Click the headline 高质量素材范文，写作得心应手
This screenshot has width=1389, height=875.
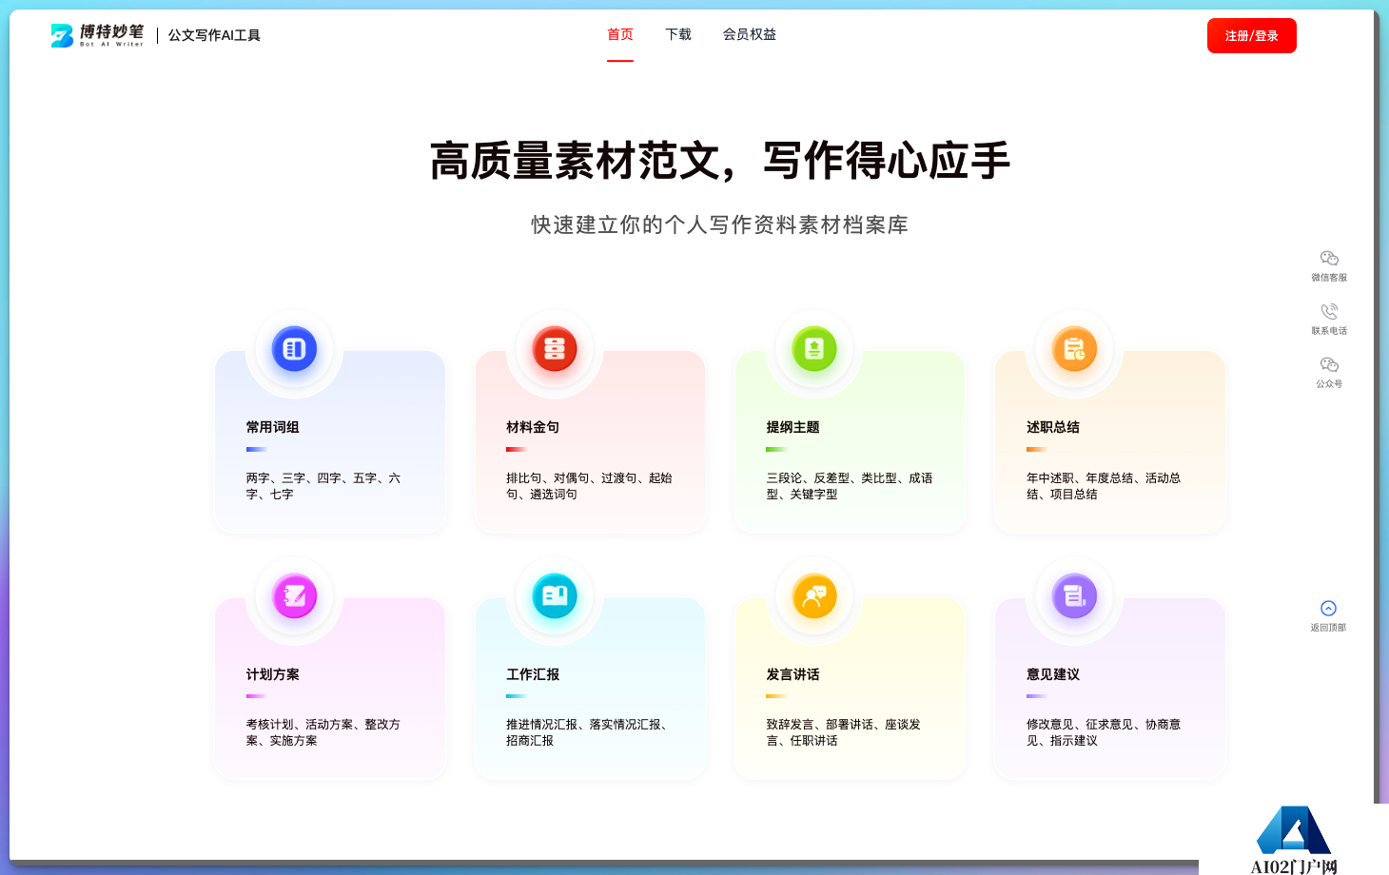[x=720, y=160]
